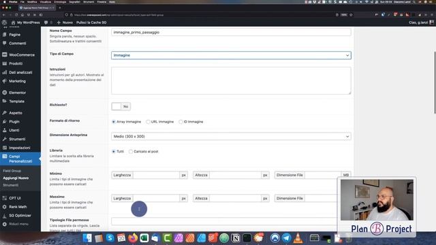Select Tutti library option
436x245 pixels.
pos(114,151)
